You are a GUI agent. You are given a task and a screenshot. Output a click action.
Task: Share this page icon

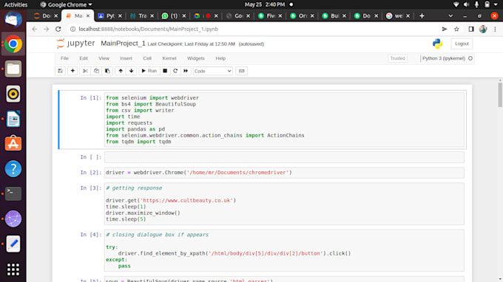coord(445,29)
